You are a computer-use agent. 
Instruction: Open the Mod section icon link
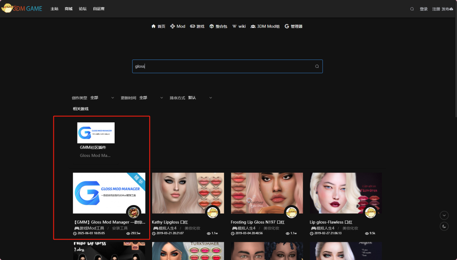pyautogui.click(x=177, y=26)
